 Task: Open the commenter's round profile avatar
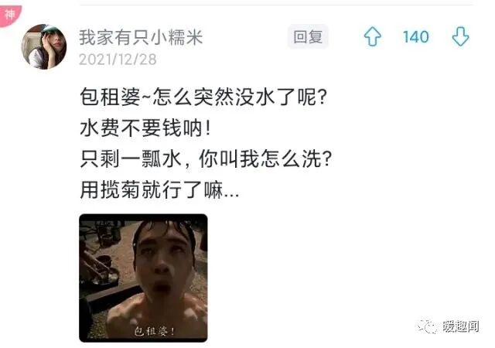tap(44, 46)
